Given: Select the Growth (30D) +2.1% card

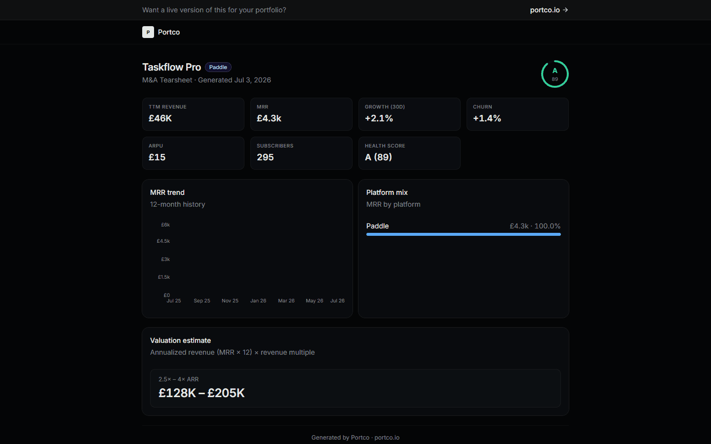Looking at the screenshot, I should pos(409,114).
